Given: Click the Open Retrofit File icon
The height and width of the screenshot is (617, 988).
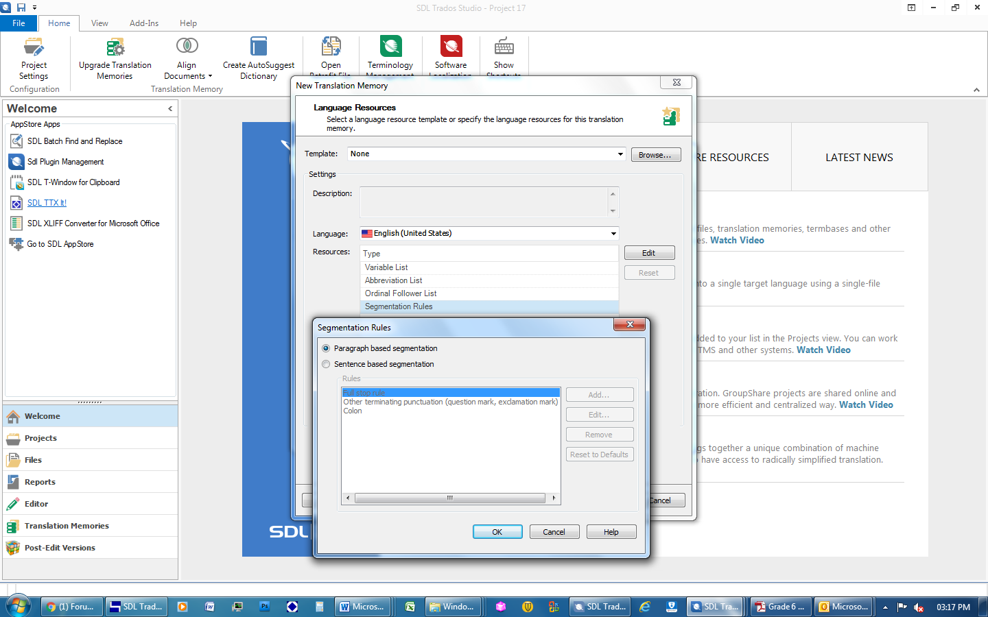Looking at the screenshot, I should point(331,46).
